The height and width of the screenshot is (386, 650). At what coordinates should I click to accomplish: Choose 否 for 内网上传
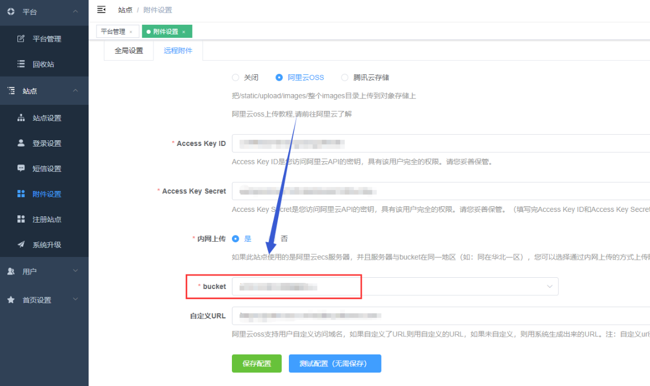284,239
